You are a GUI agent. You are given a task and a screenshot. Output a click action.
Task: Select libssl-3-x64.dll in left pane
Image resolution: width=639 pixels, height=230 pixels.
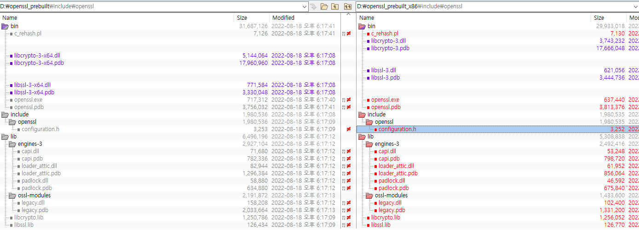pos(33,85)
